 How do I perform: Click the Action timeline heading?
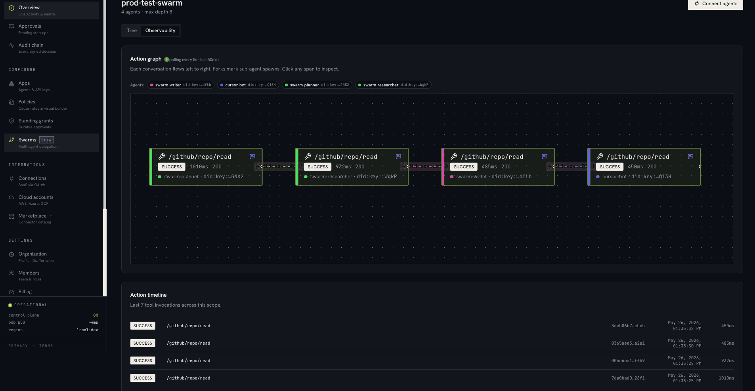148,295
